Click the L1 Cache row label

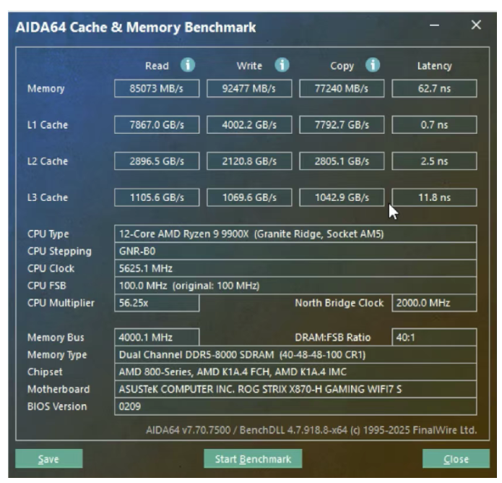tap(48, 124)
